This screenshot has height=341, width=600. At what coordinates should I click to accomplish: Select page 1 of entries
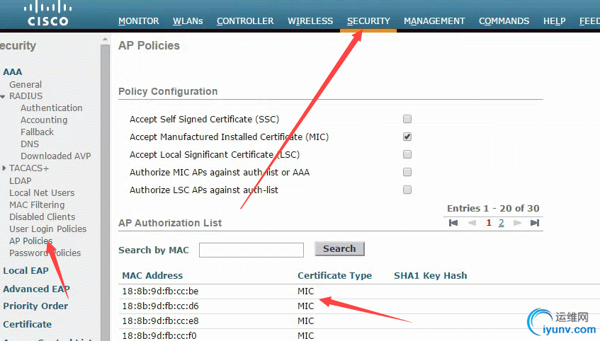pyautogui.click(x=489, y=223)
